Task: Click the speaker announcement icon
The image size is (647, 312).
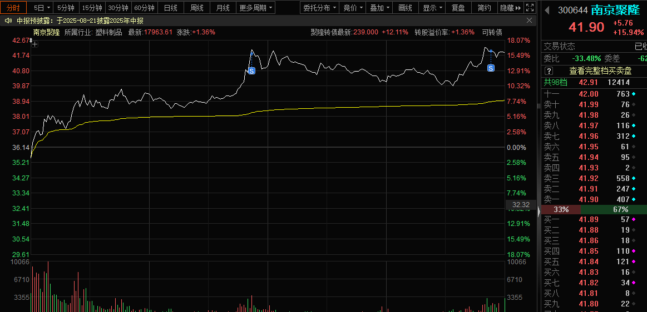Action: point(8,21)
